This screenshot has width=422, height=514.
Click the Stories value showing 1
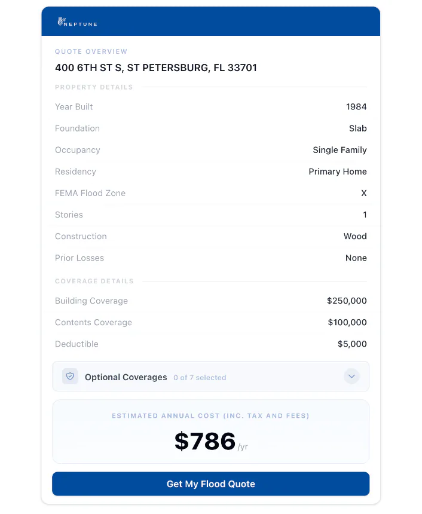tap(365, 215)
